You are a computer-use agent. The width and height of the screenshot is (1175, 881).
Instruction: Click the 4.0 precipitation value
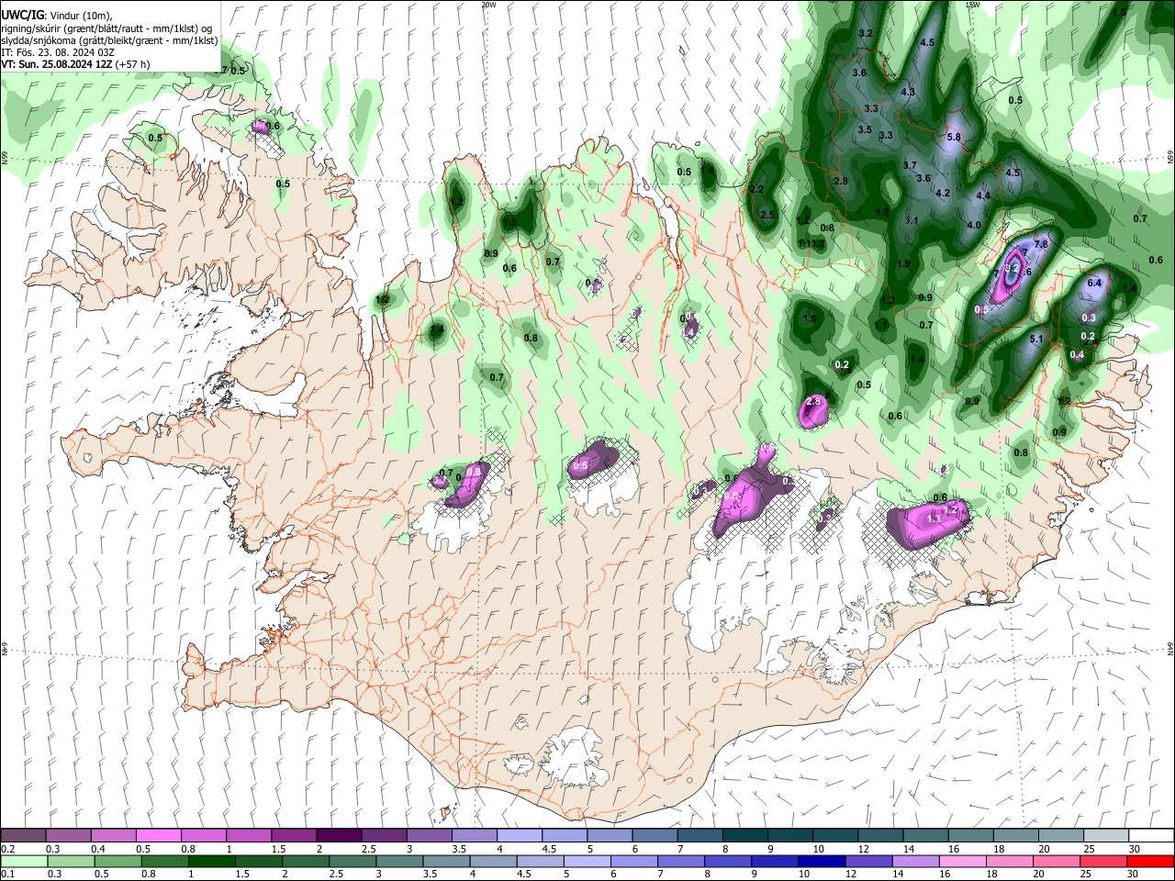974,225
